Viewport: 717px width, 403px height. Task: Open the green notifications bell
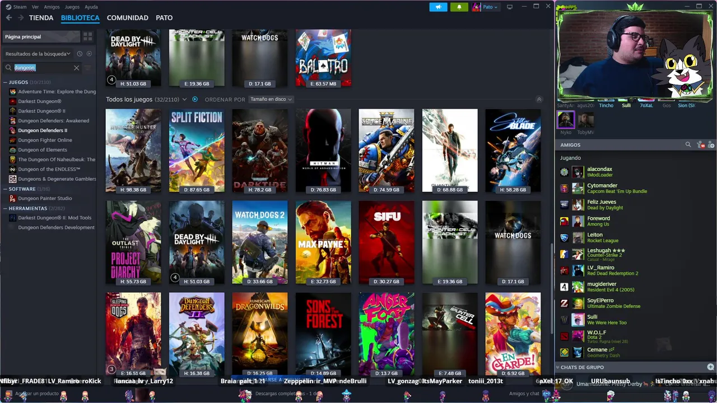coord(459,7)
